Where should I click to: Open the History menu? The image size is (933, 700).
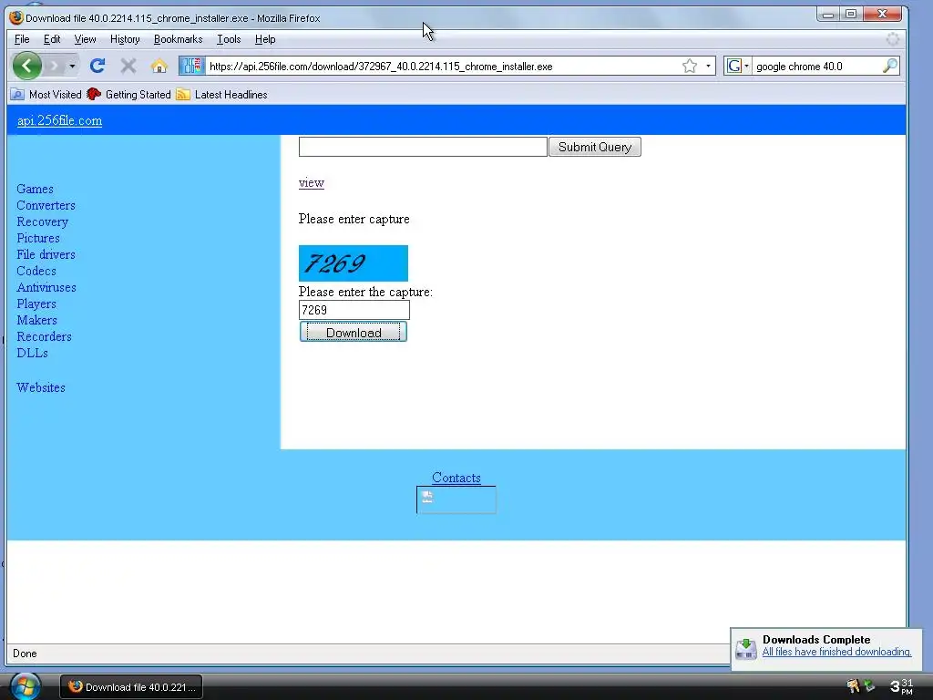[x=125, y=39]
